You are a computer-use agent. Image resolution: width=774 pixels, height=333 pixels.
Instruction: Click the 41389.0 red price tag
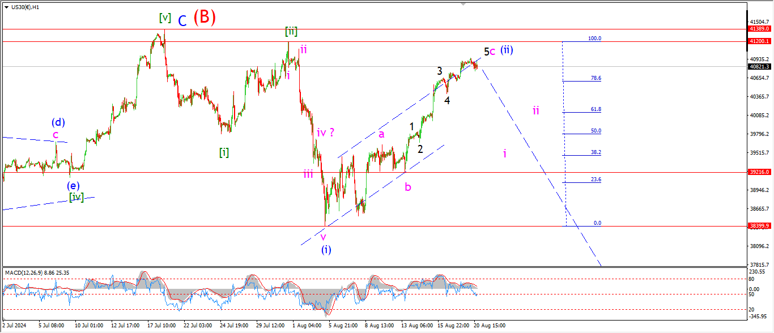[759, 28]
